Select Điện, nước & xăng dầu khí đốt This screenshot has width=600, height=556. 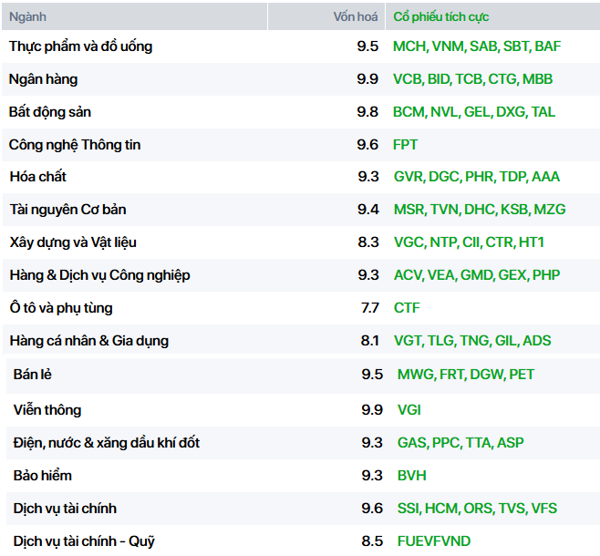coord(107,443)
